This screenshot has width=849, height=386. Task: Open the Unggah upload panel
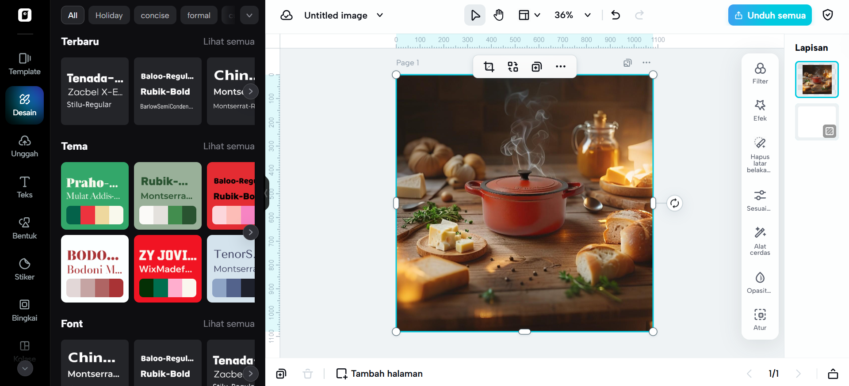coord(25,146)
